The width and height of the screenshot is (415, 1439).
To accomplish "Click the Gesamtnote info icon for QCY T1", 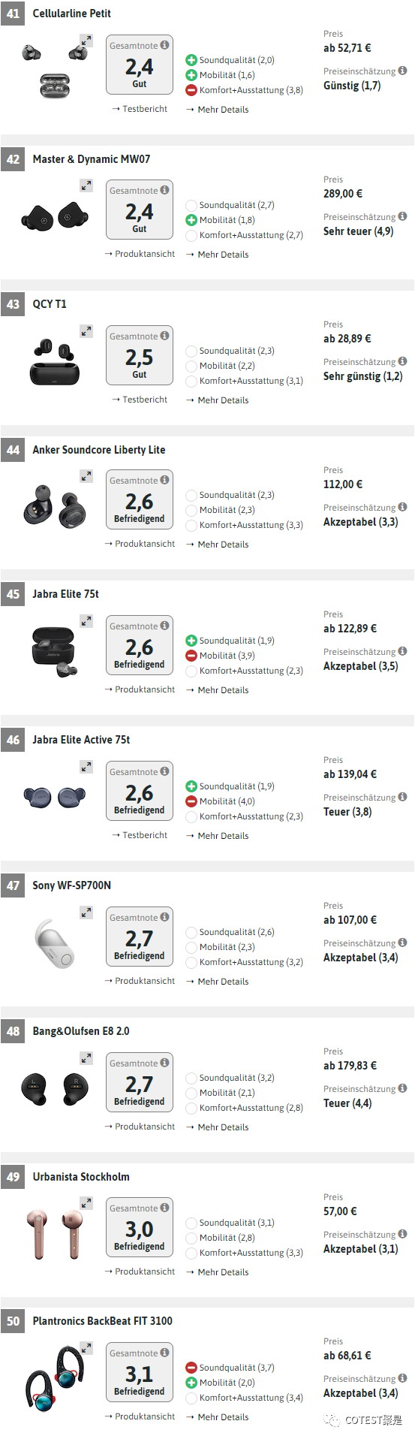I will tap(164, 336).
